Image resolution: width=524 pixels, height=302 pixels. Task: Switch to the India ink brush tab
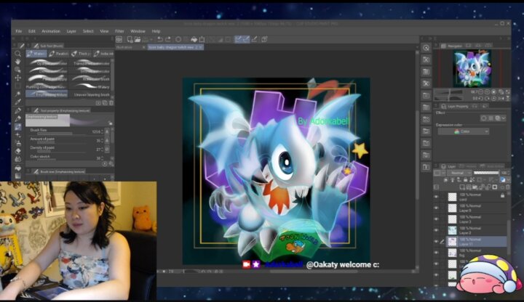pos(103,54)
